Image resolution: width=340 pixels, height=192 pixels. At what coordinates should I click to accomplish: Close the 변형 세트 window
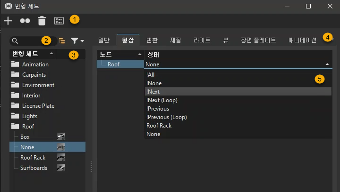coord(330,6)
